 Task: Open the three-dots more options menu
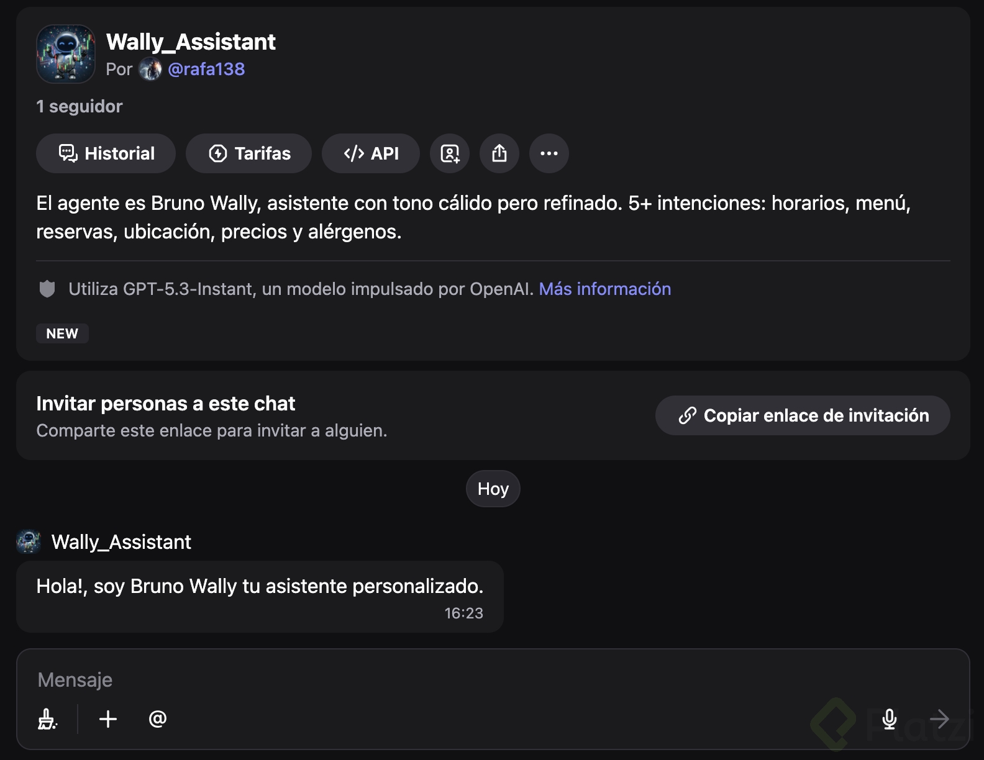[549, 153]
